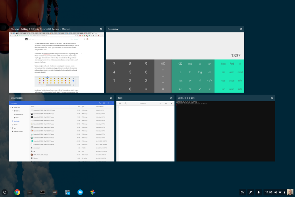Viewport: 295px width, 197px height.
Task: Toggle Rad angle mode on the calculator
Action: pyautogui.click(x=232, y=64)
